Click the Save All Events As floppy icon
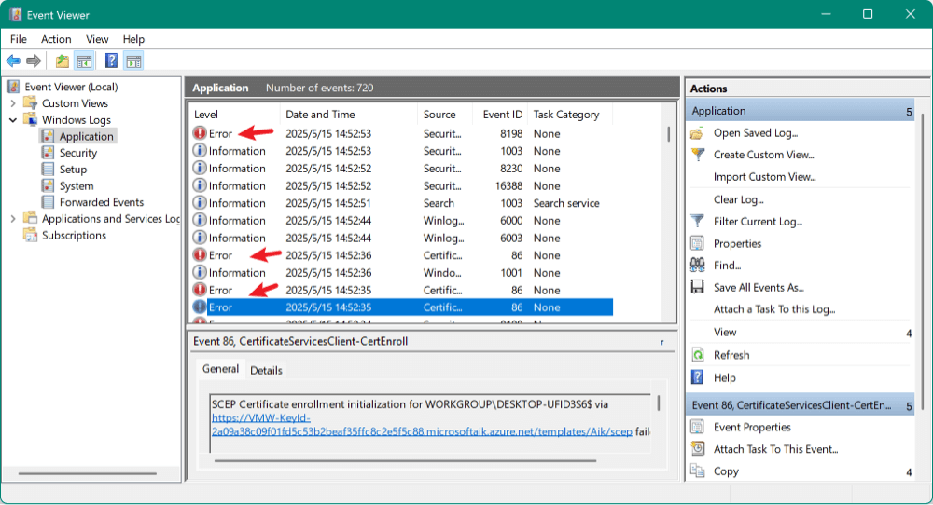933x505 pixels. pyautogui.click(x=697, y=288)
